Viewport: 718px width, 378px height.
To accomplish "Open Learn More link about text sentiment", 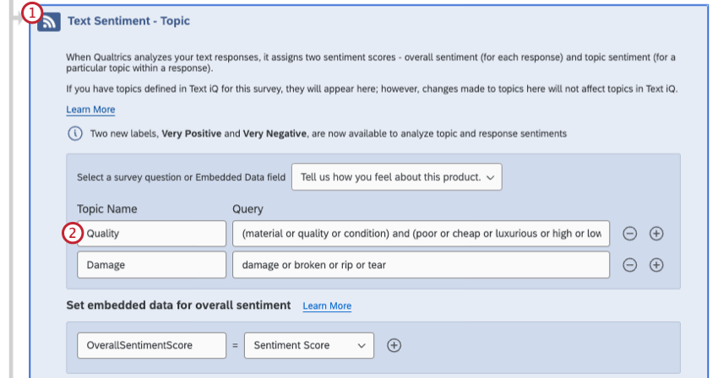I will pyautogui.click(x=90, y=110).
